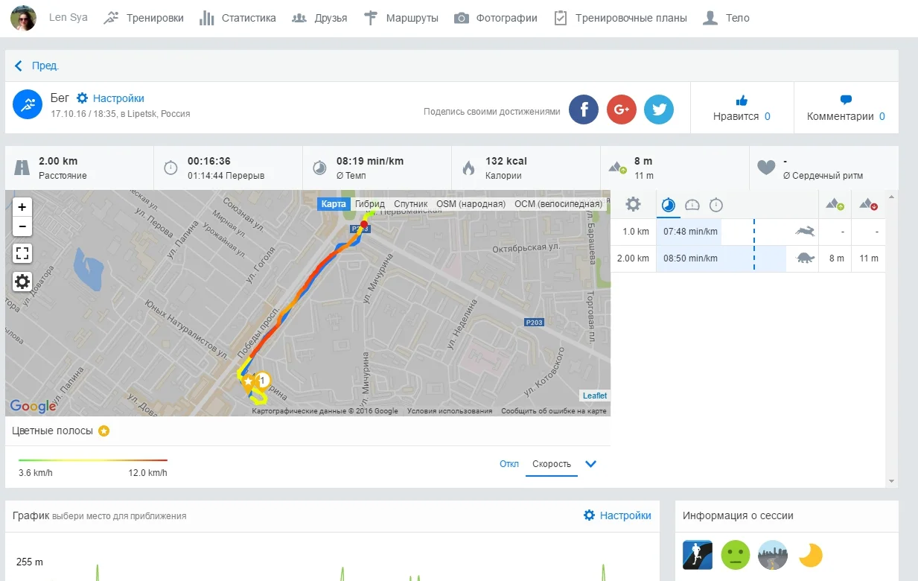918x581 pixels.
Task: Share workout on Facebook
Action: point(584,110)
